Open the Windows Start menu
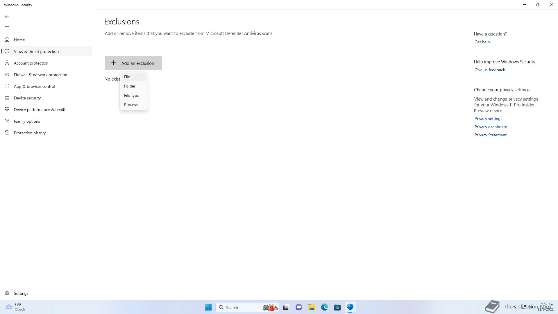The height and width of the screenshot is (314, 558). point(208,307)
